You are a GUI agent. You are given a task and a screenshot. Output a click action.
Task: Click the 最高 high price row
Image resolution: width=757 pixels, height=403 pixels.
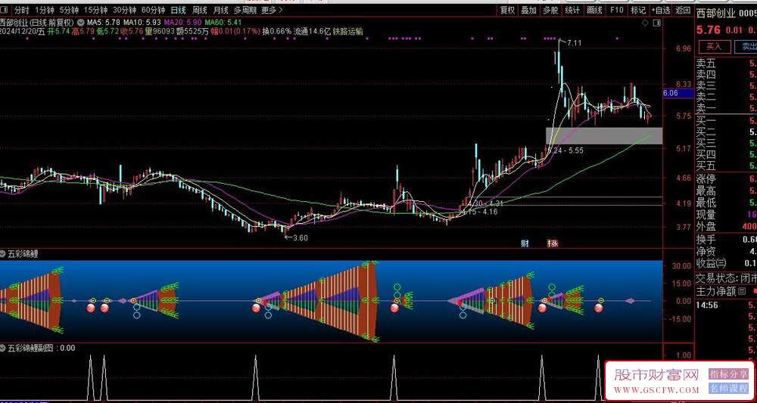(726, 191)
